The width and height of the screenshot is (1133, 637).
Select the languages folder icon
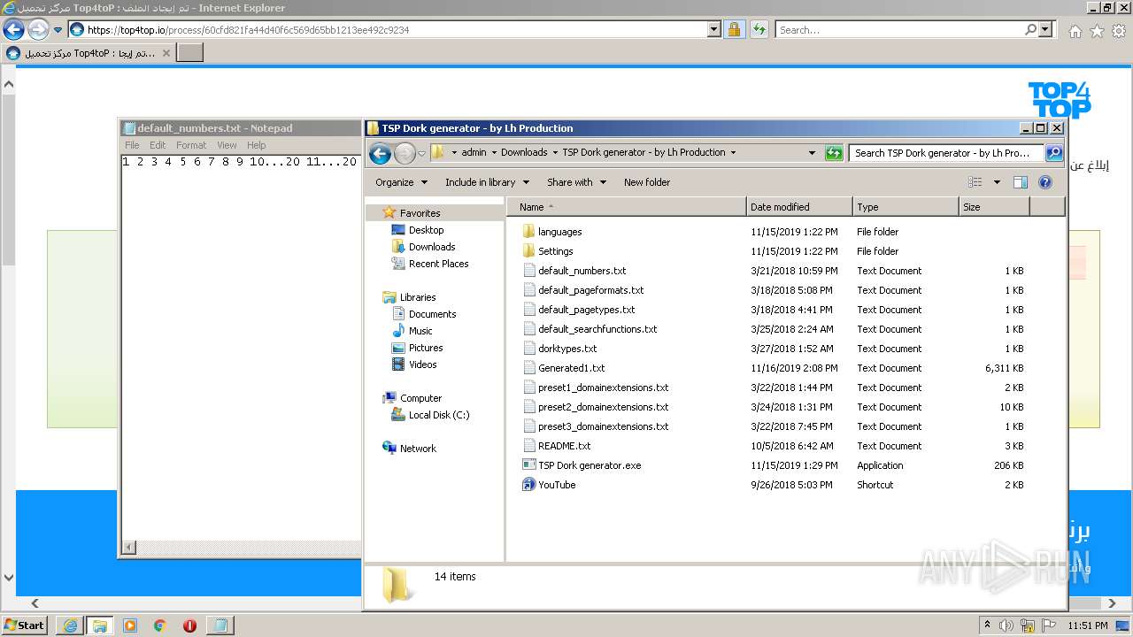pyautogui.click(x=528, y=232)
